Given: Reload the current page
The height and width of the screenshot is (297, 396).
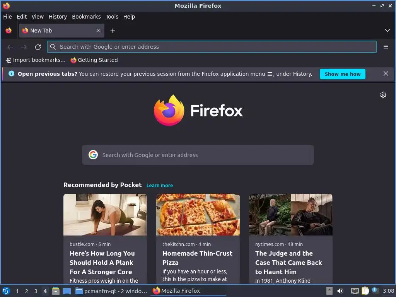Looking at the screenshot, I should (38, 47).
